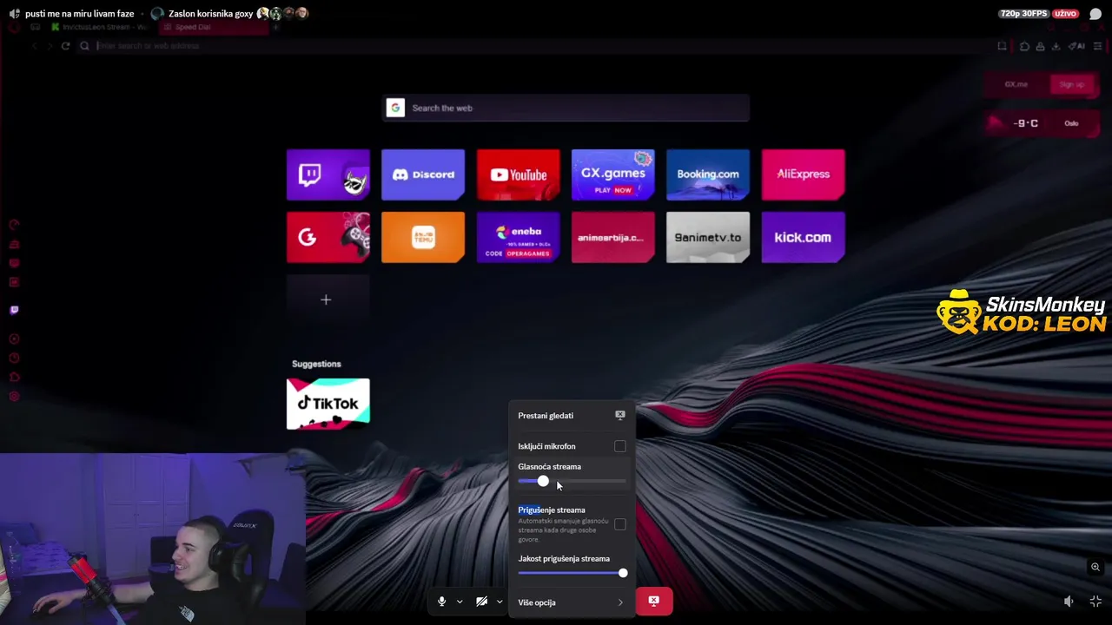Open the downloads icon in browser toolbar

pos(1056,46)
